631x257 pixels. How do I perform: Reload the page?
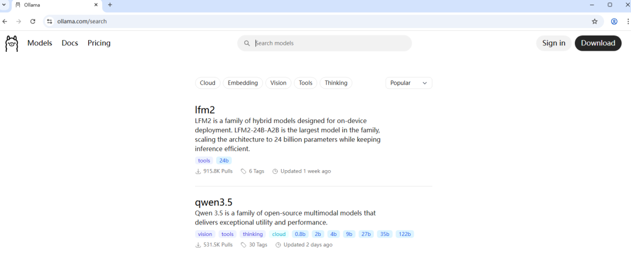pos(33,22)
